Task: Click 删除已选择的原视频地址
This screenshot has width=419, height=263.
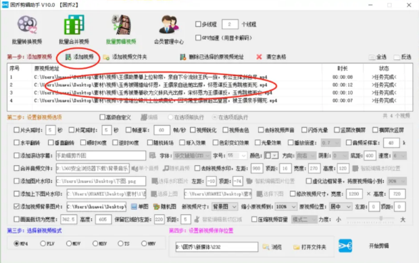Action: click(212, 57)
